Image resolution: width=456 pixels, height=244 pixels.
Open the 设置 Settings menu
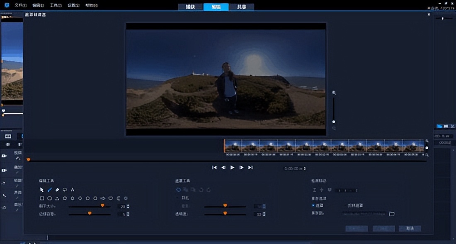(73, 5)
